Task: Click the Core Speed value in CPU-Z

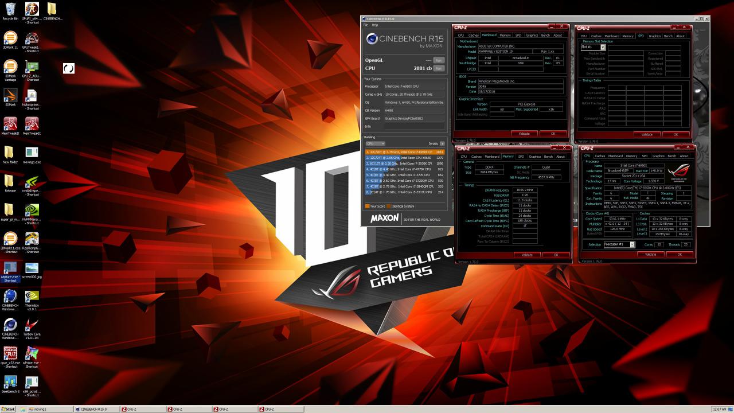Action: coord(618,219)
